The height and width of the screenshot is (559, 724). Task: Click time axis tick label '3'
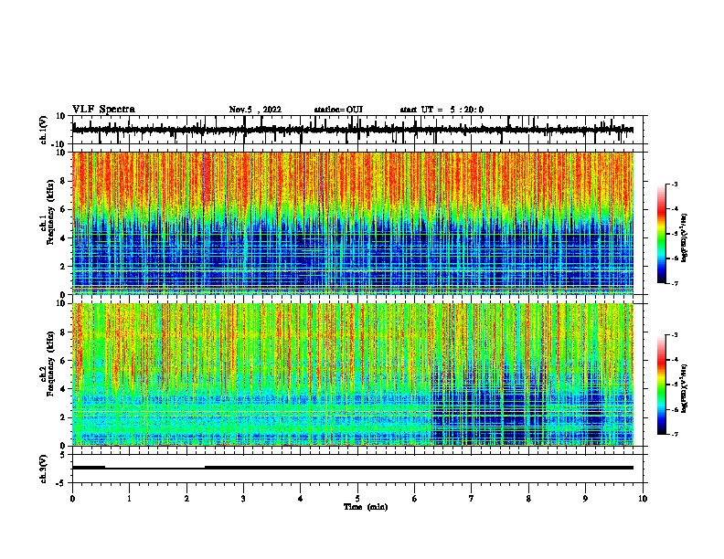[x=243, y=499]
